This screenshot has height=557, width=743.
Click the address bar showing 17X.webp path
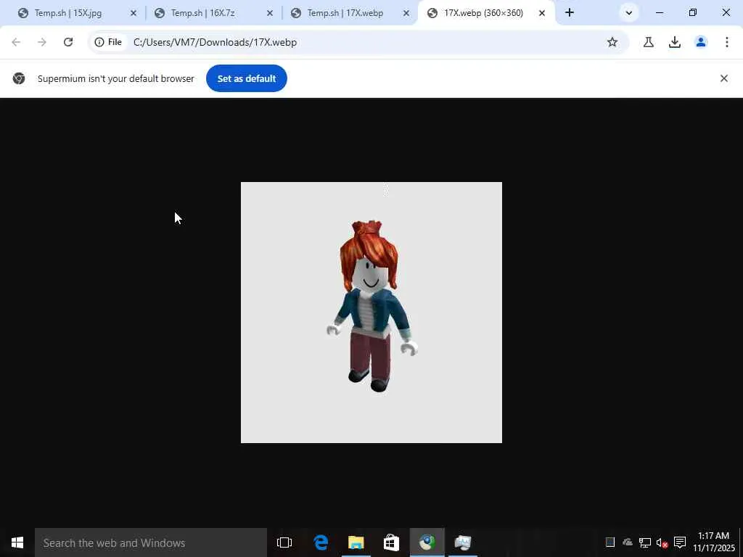point(215,42)
